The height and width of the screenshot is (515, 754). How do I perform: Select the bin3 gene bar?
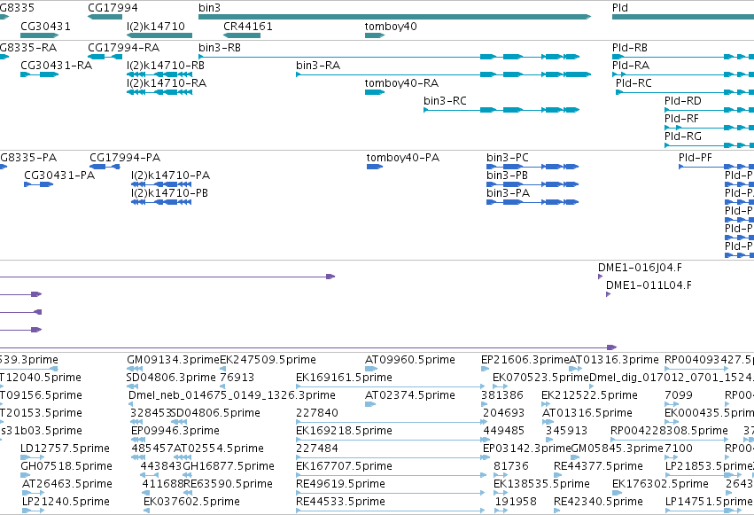click(x=394, y=17)
